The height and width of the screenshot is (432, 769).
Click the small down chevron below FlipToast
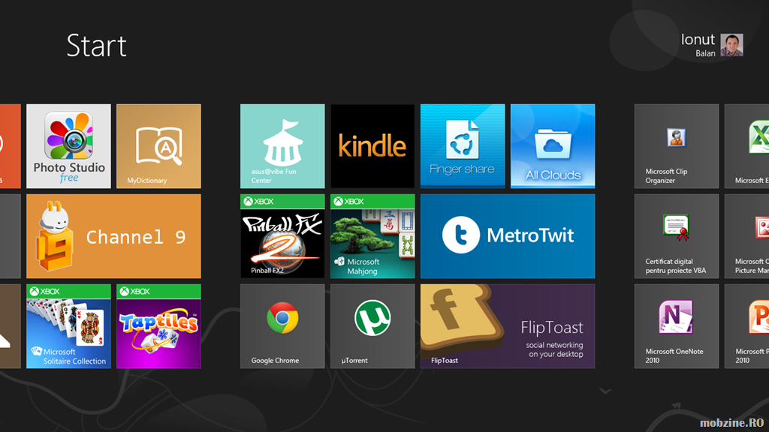pyautogui.click(x=605, y=391)
